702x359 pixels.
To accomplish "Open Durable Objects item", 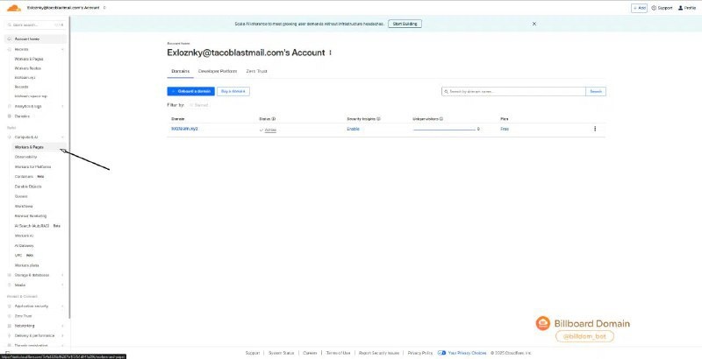I will tap(28, 187).
